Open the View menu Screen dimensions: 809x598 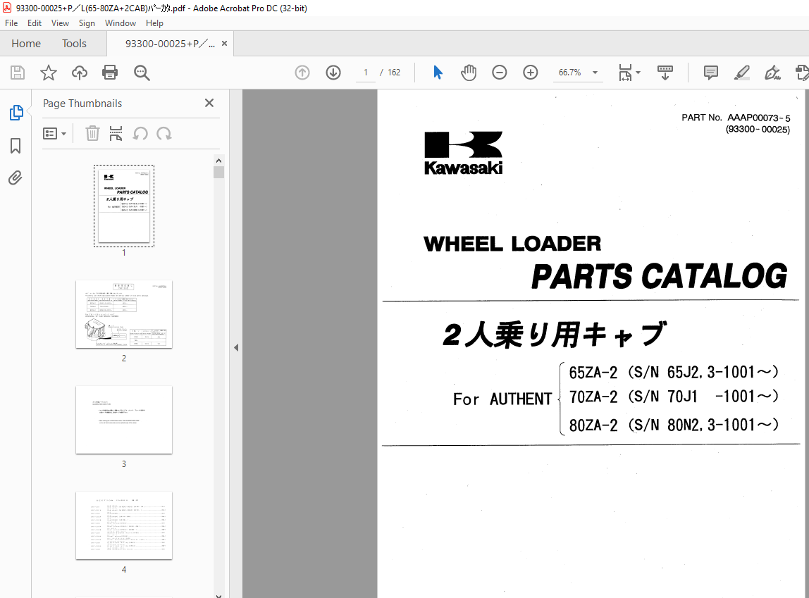pos(60,23)
